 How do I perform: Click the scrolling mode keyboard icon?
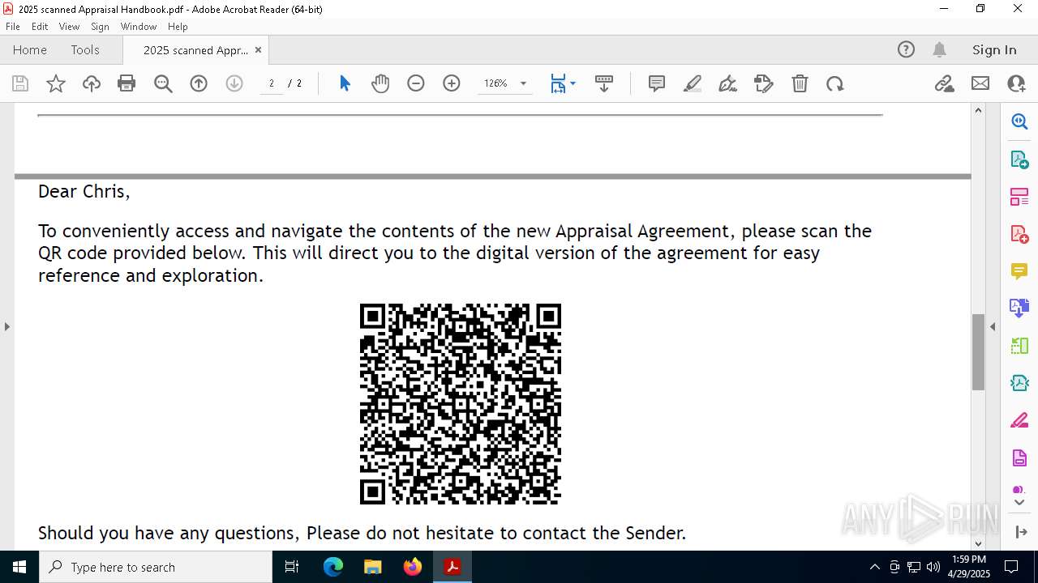604,83
